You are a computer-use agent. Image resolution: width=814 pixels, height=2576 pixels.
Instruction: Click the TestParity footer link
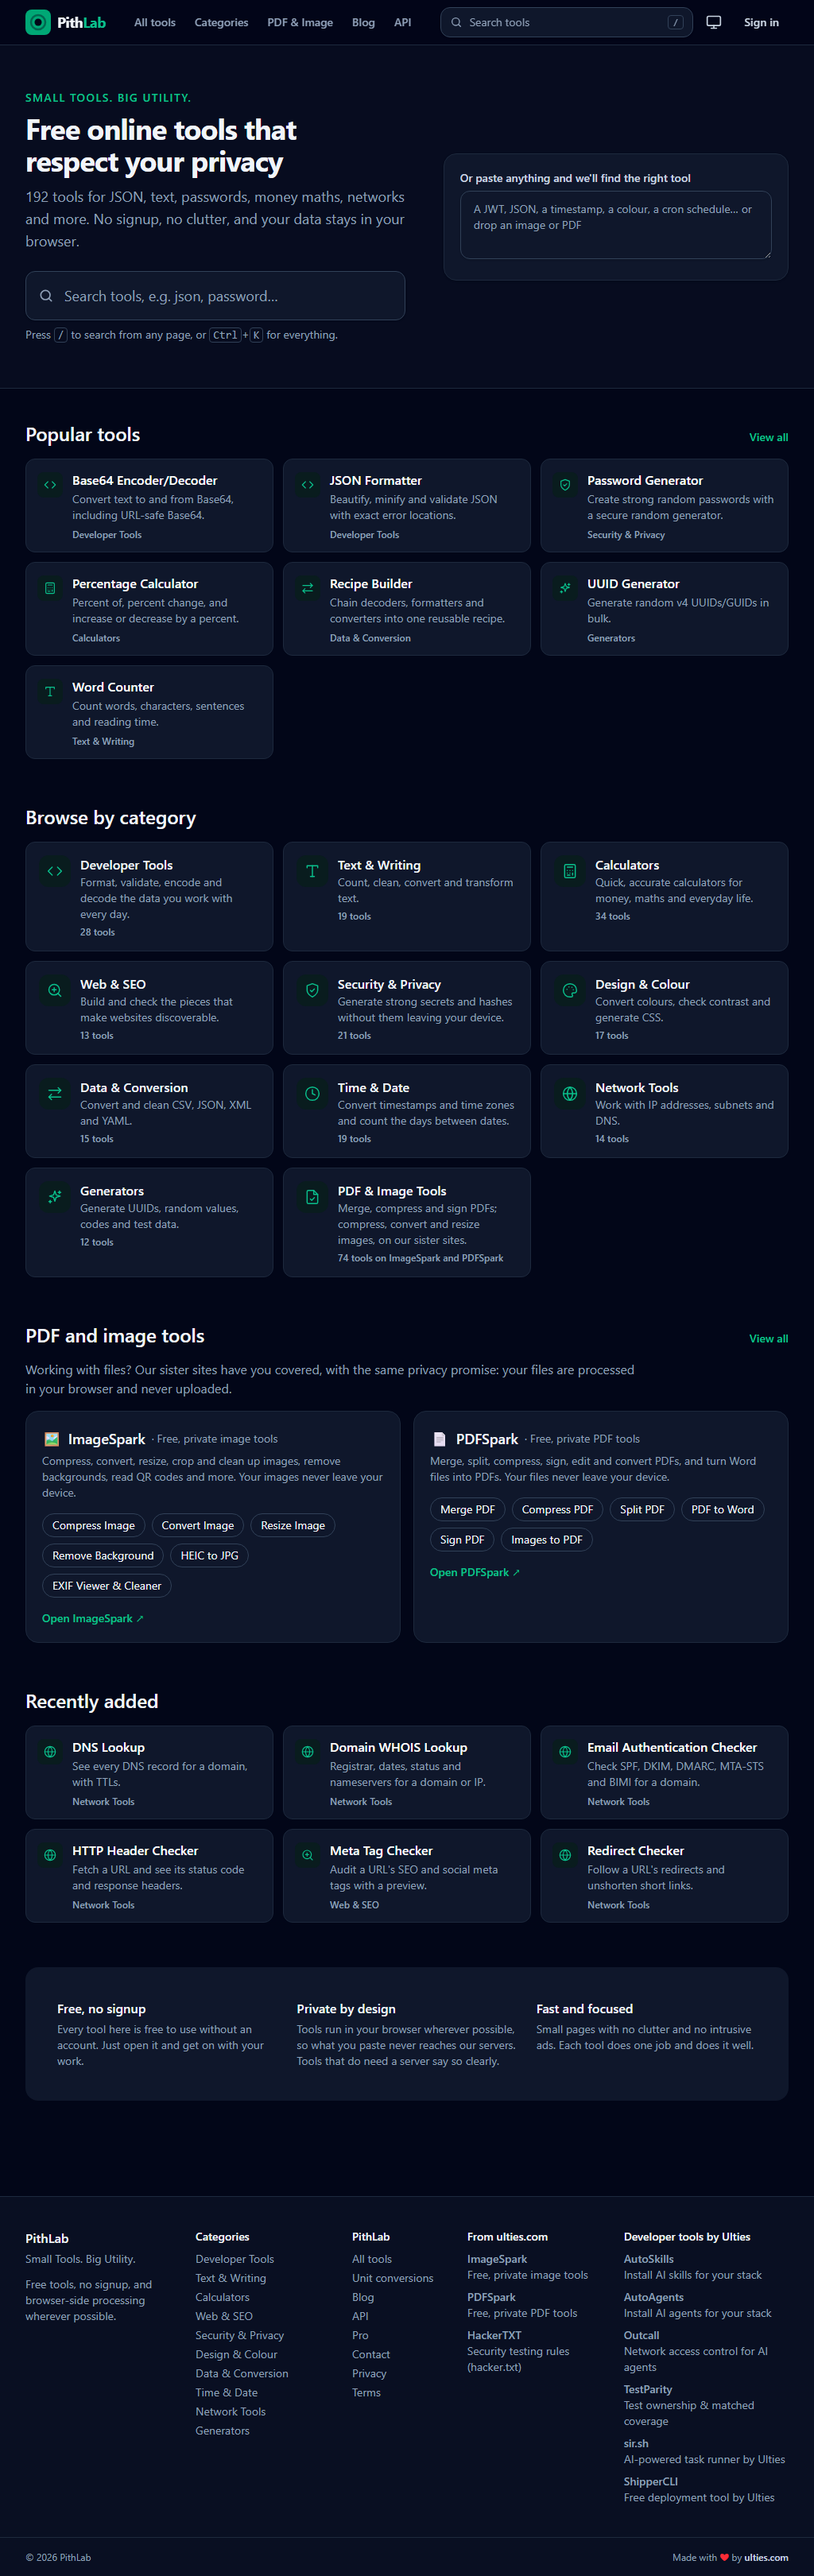648,2389
